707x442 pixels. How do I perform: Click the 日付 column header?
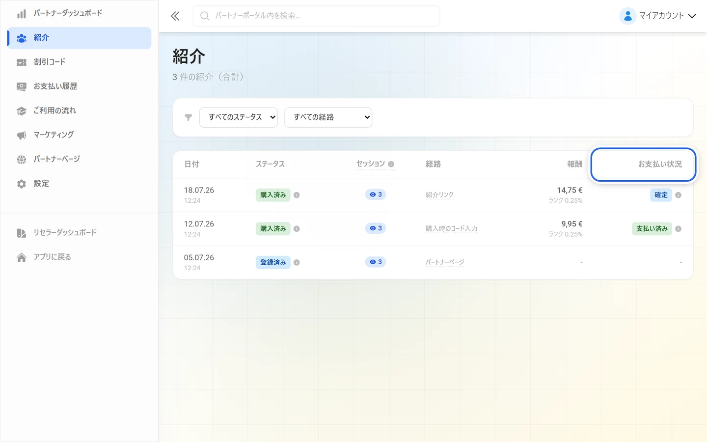point(191,164)
